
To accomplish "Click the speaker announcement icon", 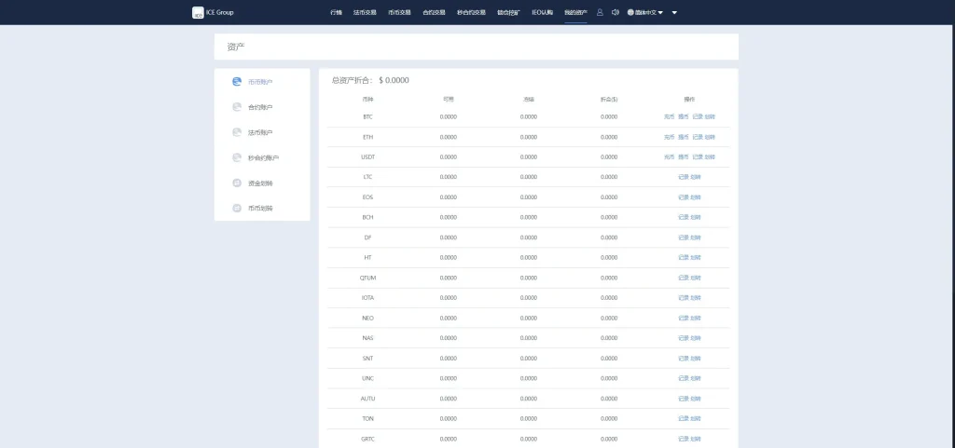I will pos(615,12).
